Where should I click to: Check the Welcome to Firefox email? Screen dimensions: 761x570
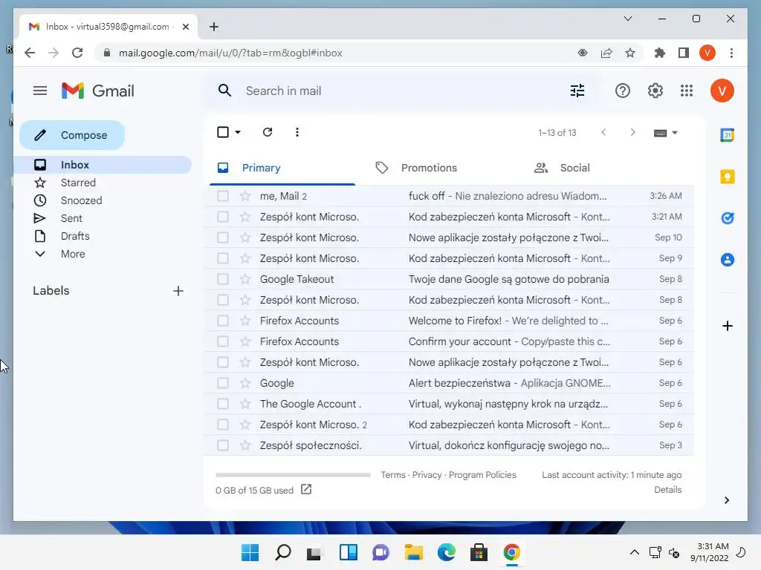tap(223, 321)
